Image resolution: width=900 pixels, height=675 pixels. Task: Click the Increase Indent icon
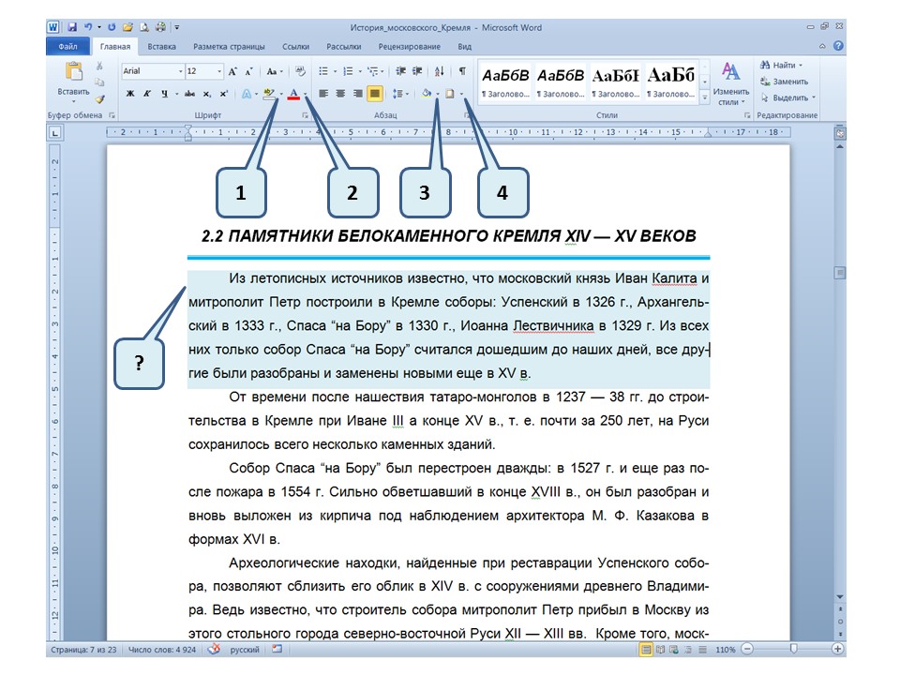click(416, 71)
